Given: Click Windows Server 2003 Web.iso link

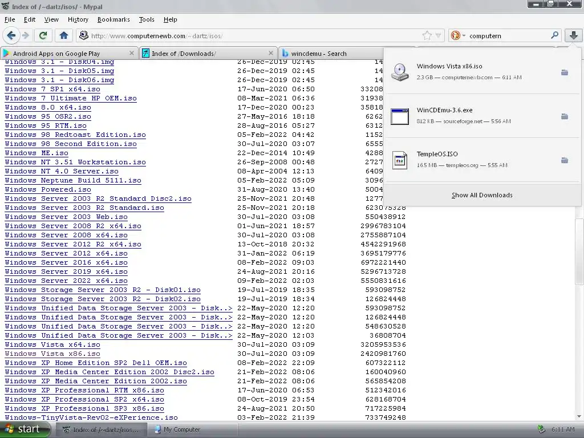Looking at the screenshot, I should coord(66,217).
